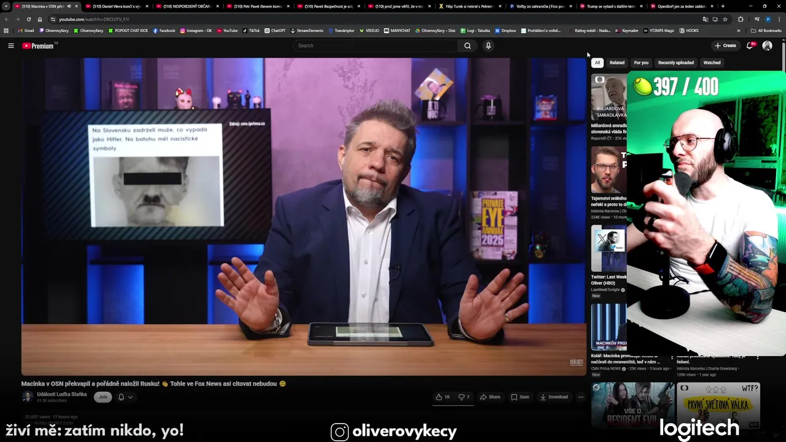Click the Download button

pyautogui.click(x=554, y=397)
